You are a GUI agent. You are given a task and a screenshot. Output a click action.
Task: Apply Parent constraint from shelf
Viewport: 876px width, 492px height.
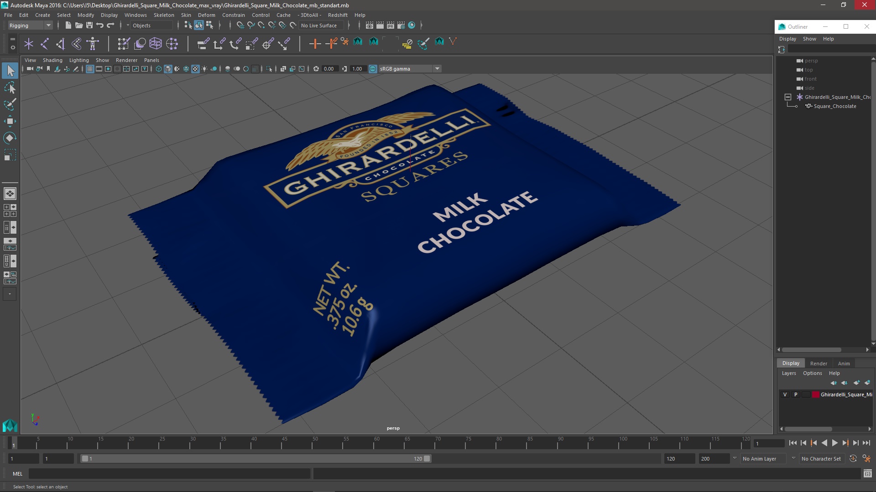(x=203, y=44)
